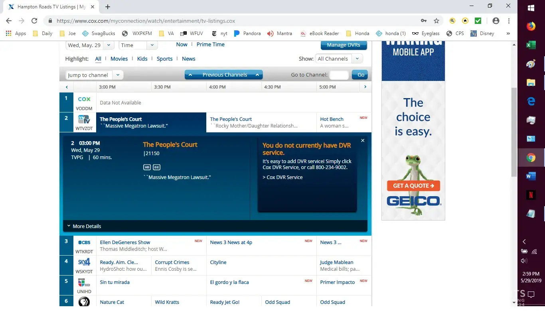Open the Cox DVR Service link
This screenshot has height=315, width=545.
282,177
